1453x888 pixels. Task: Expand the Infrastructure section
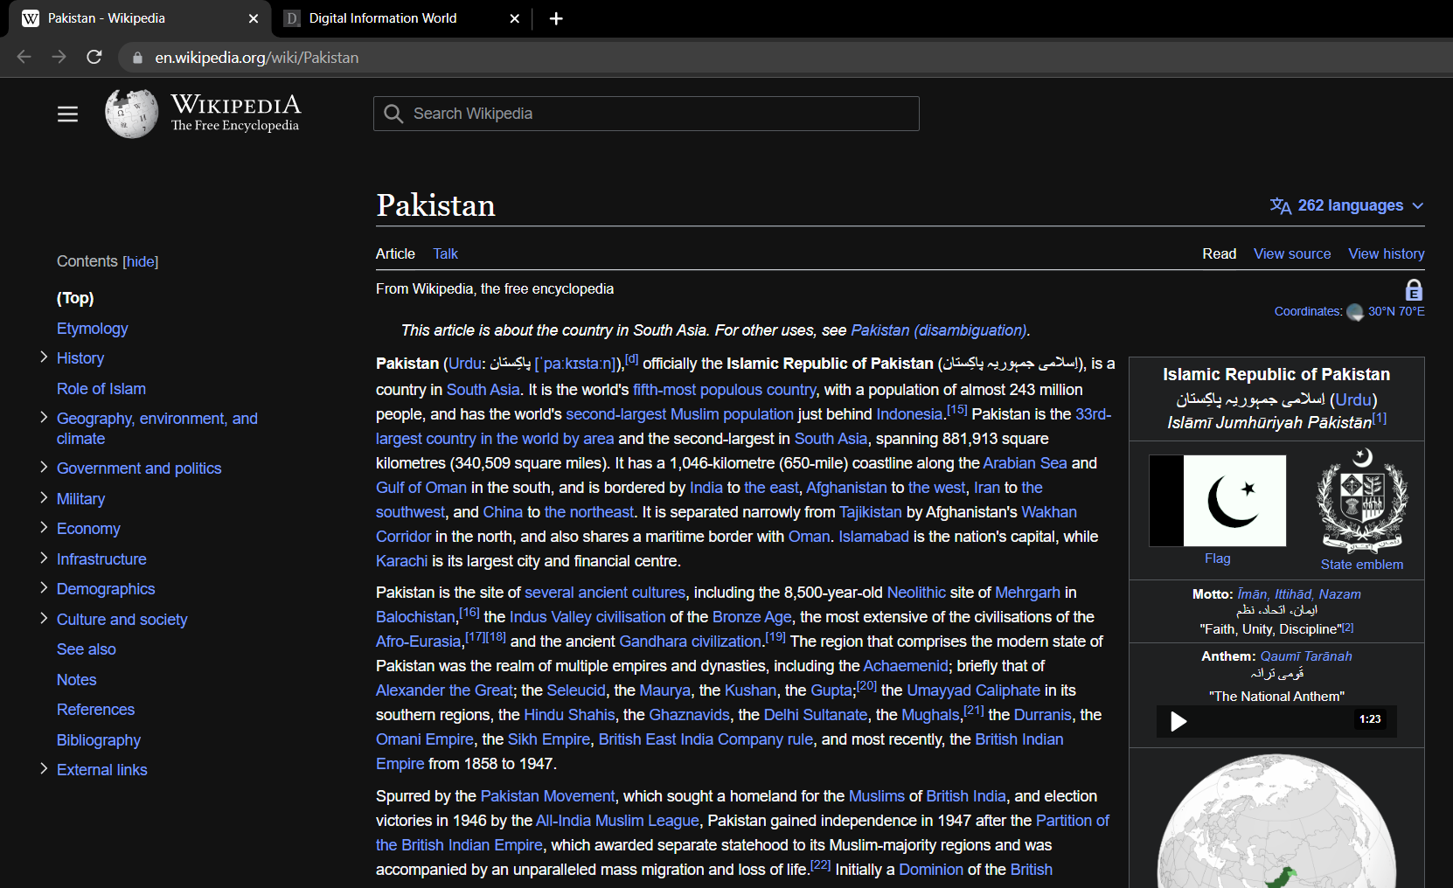[x=44, y=558]
